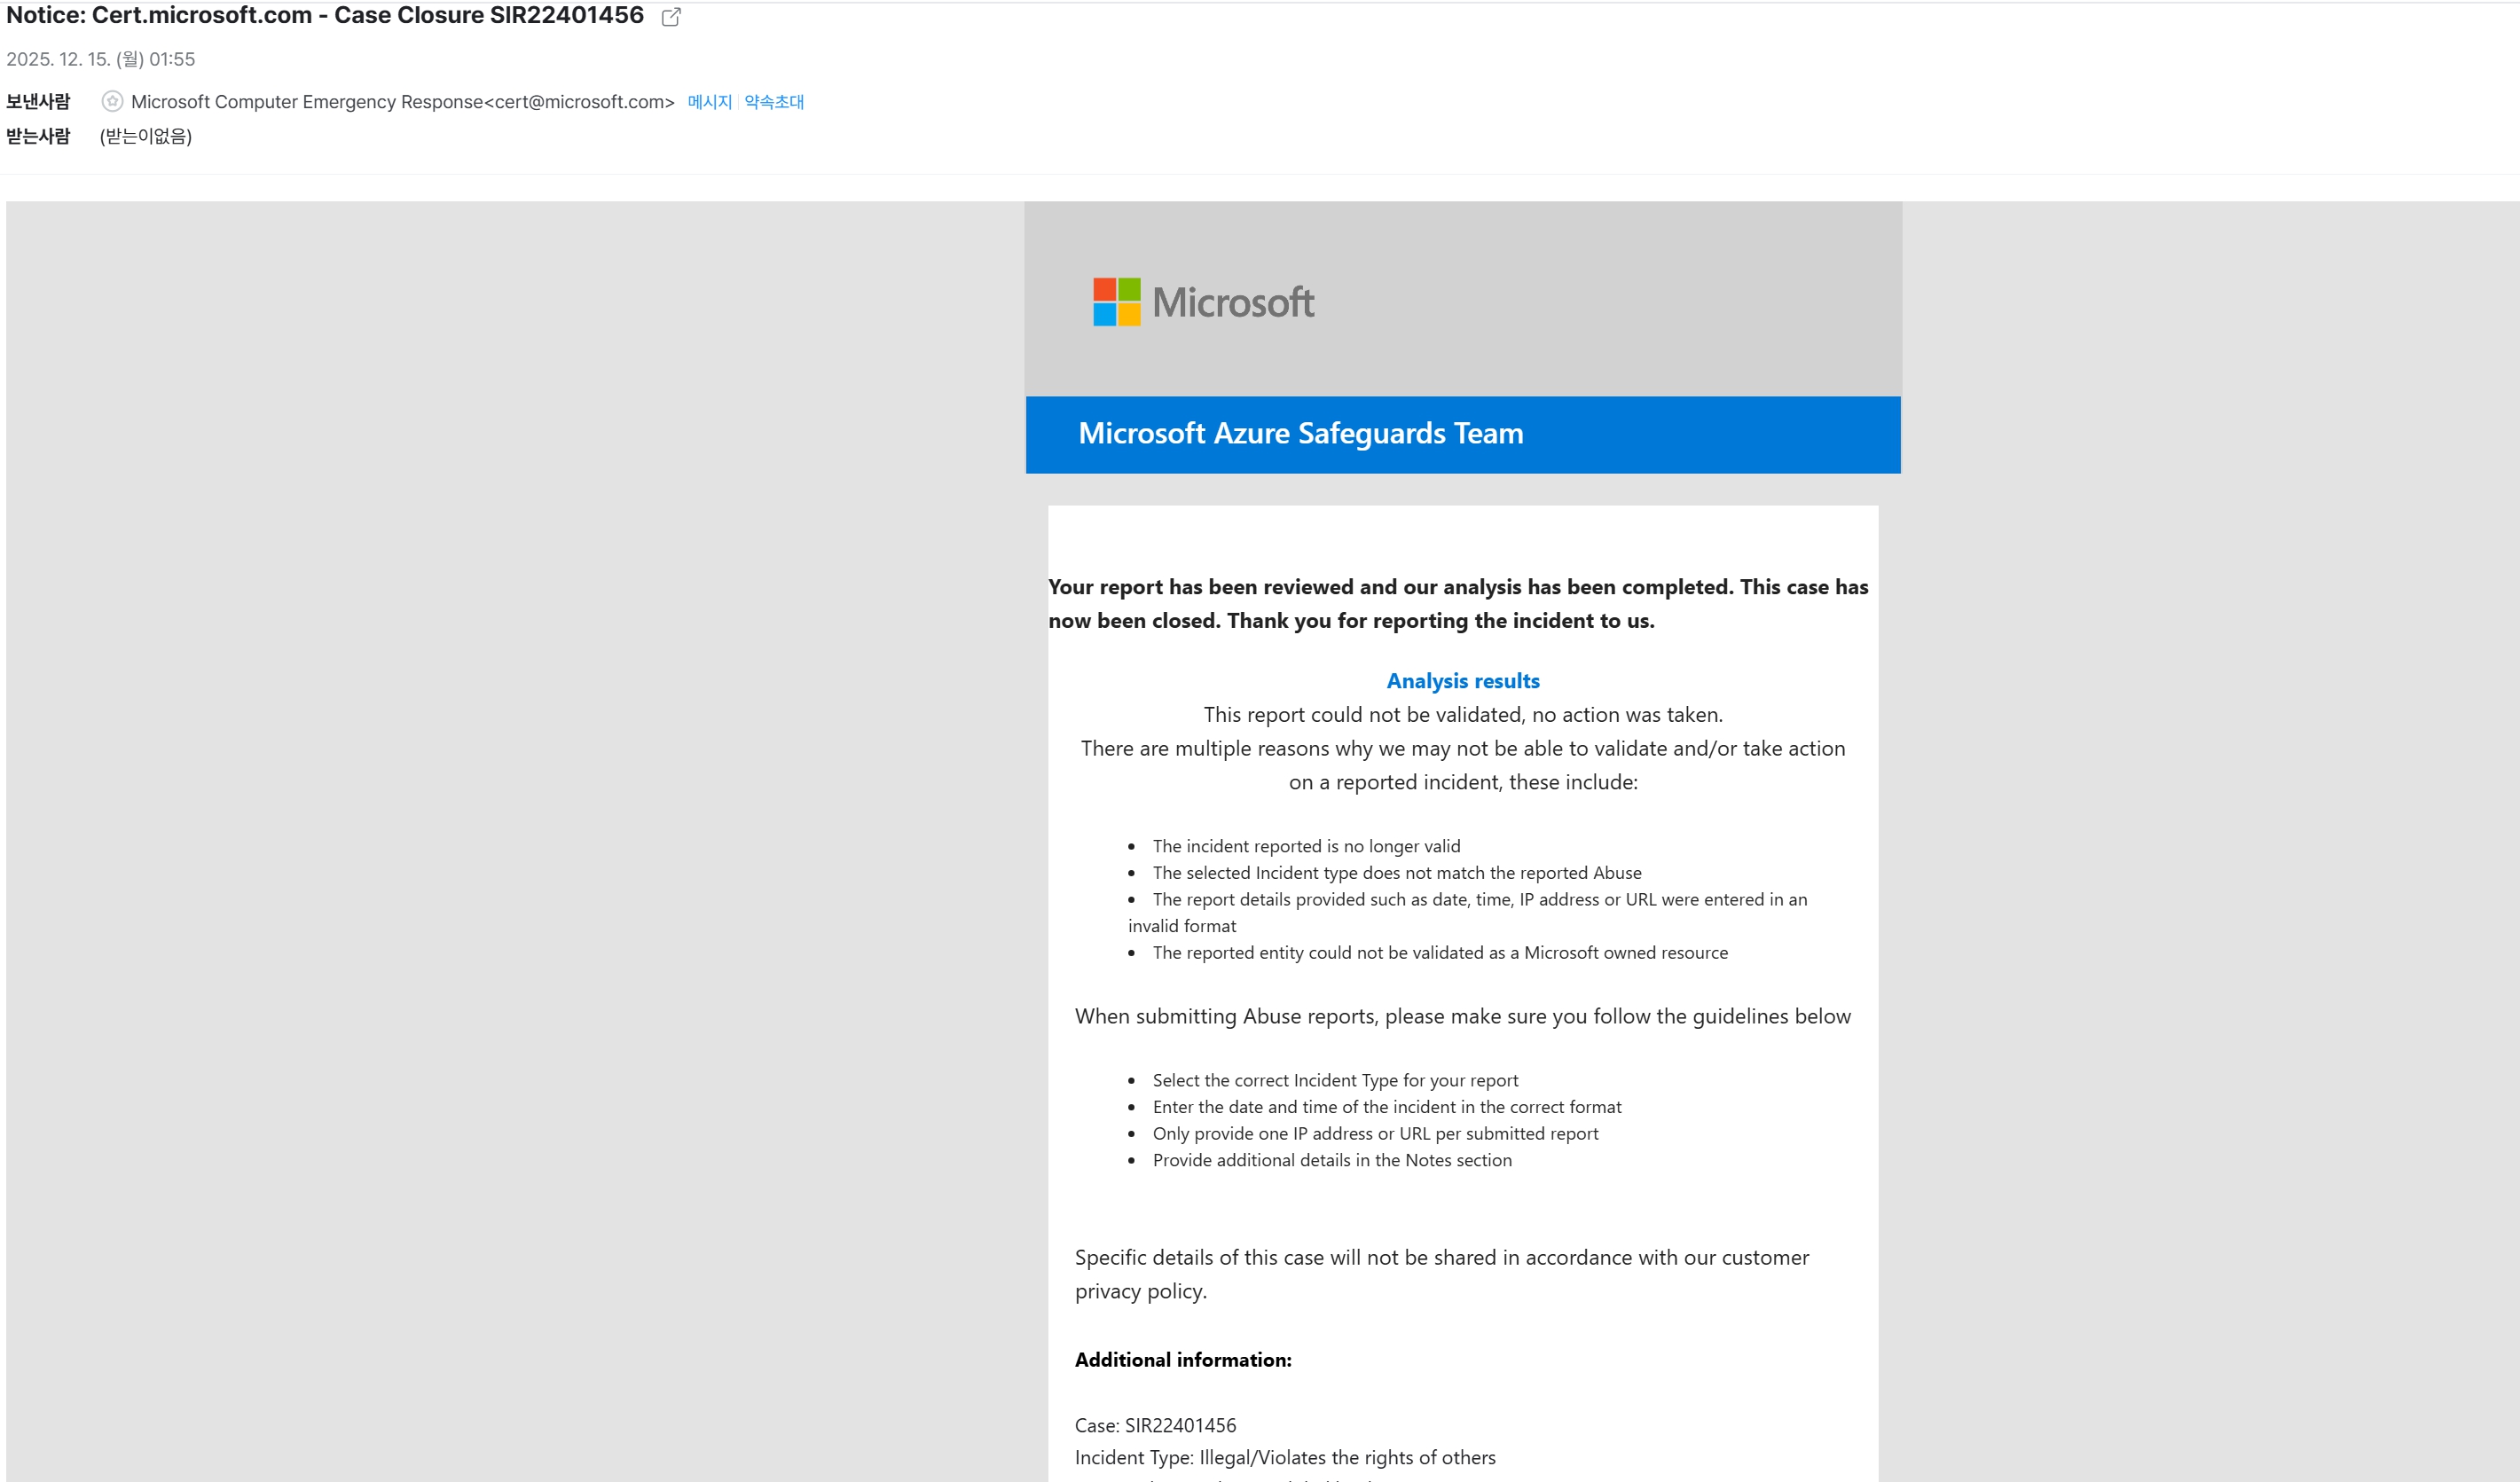Viewport: 2520px width, 1482px height.
Task: Click the Incident Type: Illegal/Violates line
Action: point(1285,1458)
